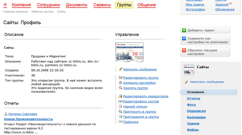Click Добавить гаджет button

point(205,30)
